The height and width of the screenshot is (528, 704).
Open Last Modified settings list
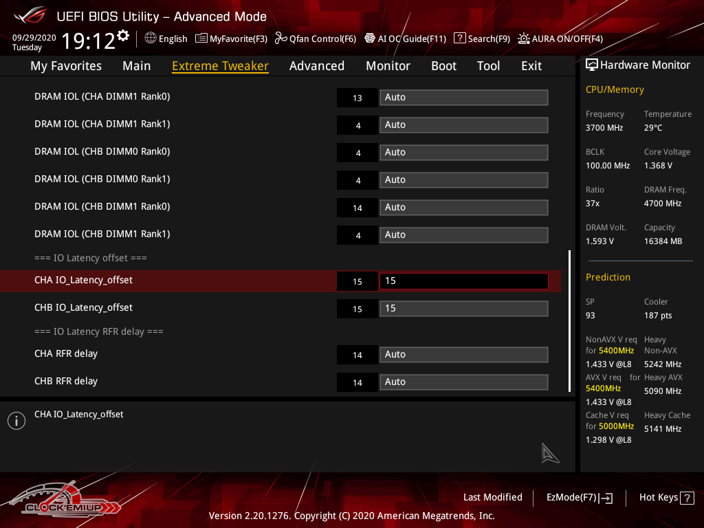492,498
